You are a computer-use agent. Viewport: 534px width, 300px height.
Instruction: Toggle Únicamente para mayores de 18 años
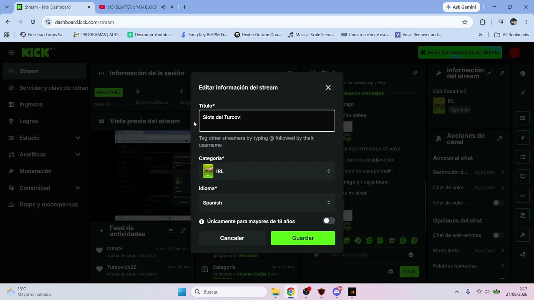pyautogui.click(x=329, y=221)
